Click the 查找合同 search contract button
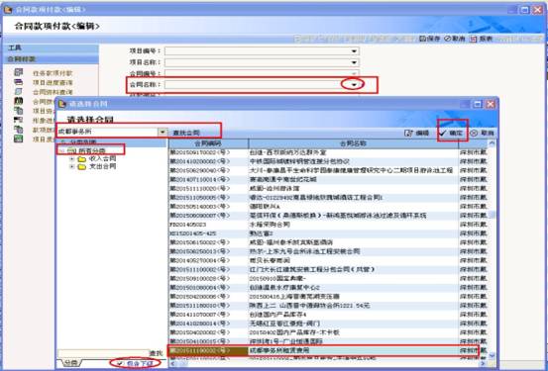 click(x=186, y=133)
